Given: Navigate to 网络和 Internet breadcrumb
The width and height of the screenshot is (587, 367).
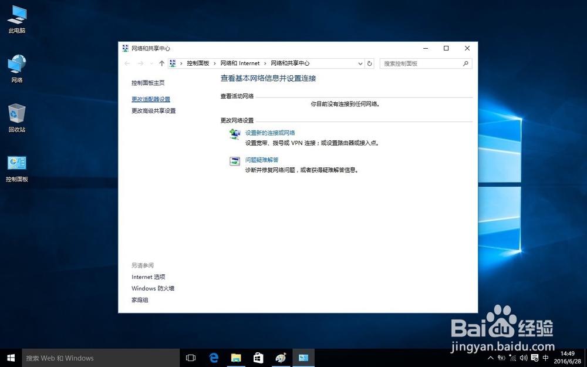Looking at the screenshot, I should (240, 63).
